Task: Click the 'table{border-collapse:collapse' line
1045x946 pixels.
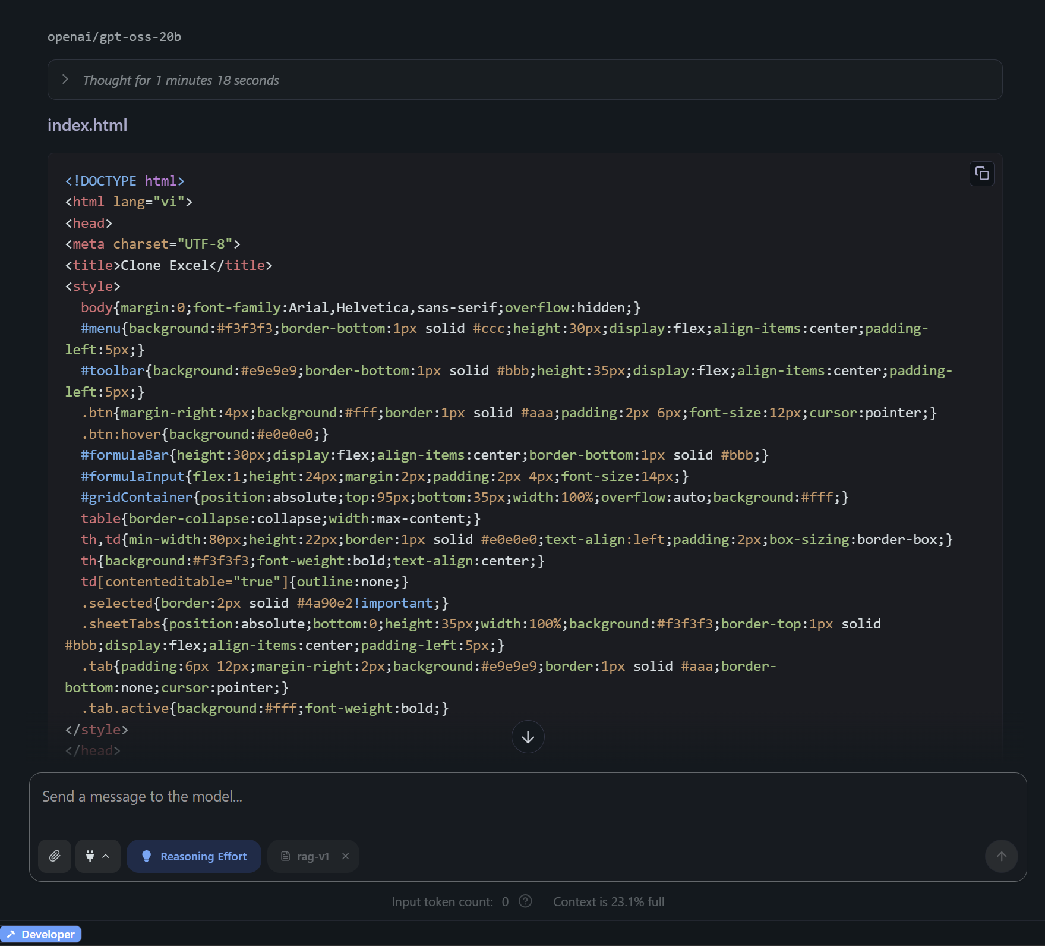Action: (x=280, y=518)
